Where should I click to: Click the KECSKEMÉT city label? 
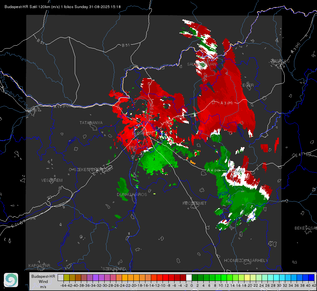(x=195, y=203)
